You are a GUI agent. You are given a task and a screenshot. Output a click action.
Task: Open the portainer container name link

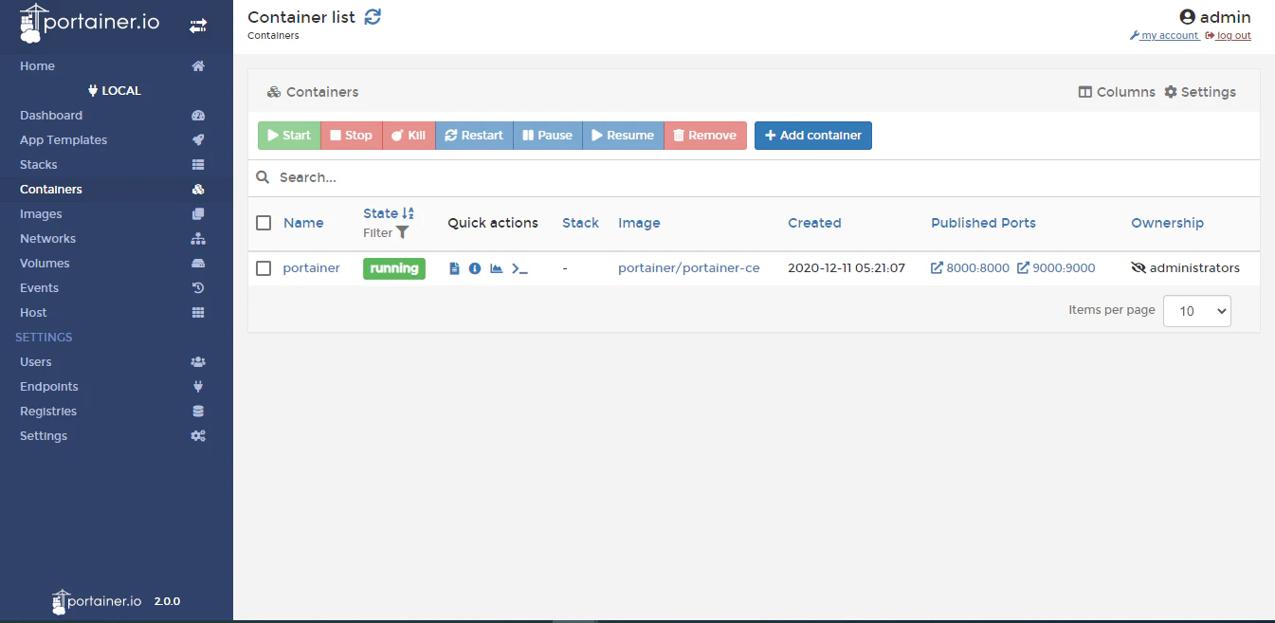click(311, 268)
